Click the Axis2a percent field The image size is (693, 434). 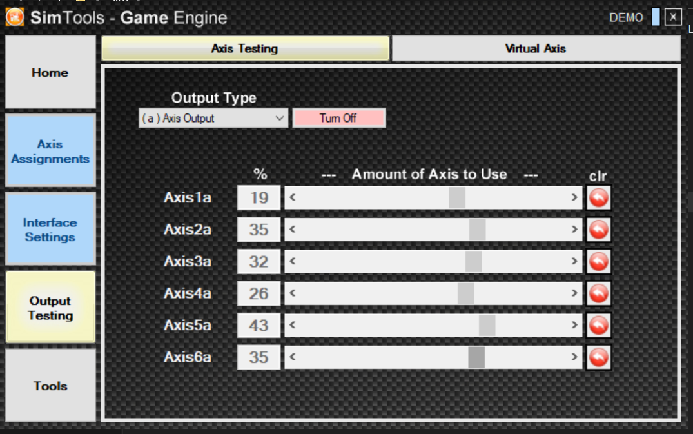point(259,230)
